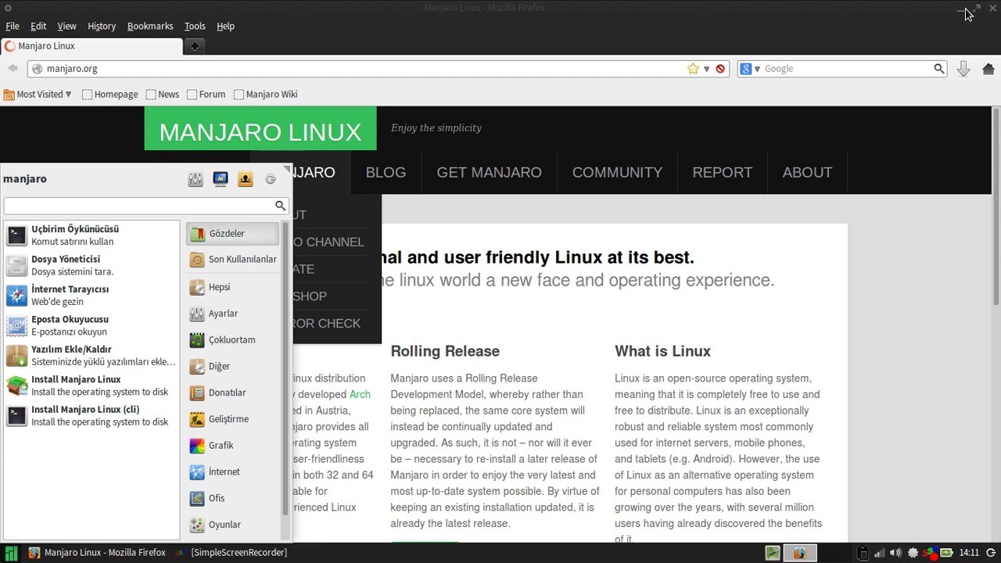This screenshot has width=1001, height=563.
Task: Click the battery power tray icon
Action: (x=946, y=553)
